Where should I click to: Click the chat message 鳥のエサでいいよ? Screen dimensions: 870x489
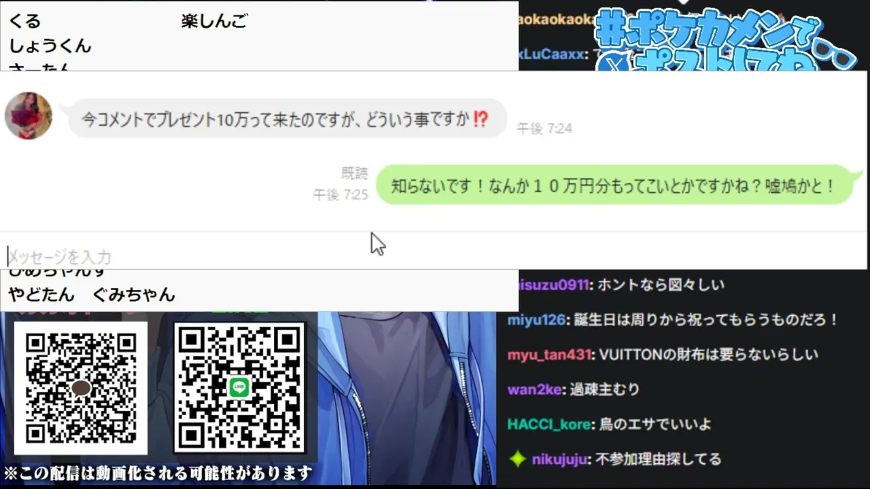point(655,424)
